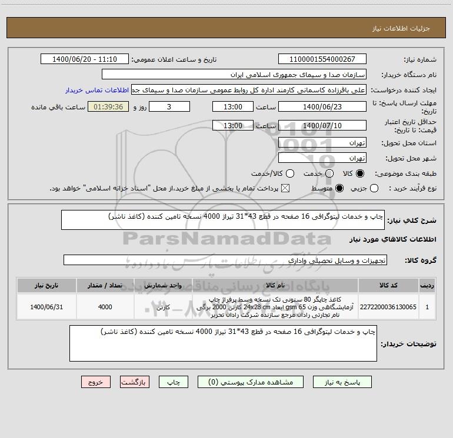Click goods code 2272200036130065 cell

[388, 307]
